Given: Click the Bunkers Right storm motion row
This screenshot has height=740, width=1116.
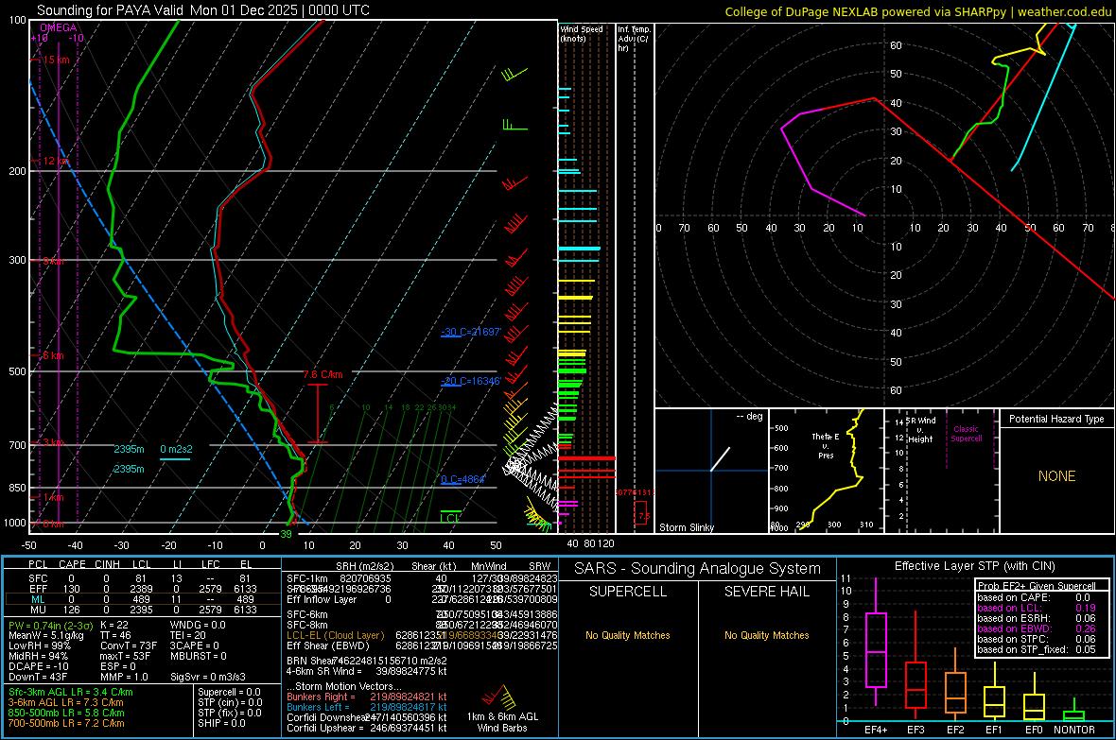Looking at the screenshot, I should click(367, 697).
